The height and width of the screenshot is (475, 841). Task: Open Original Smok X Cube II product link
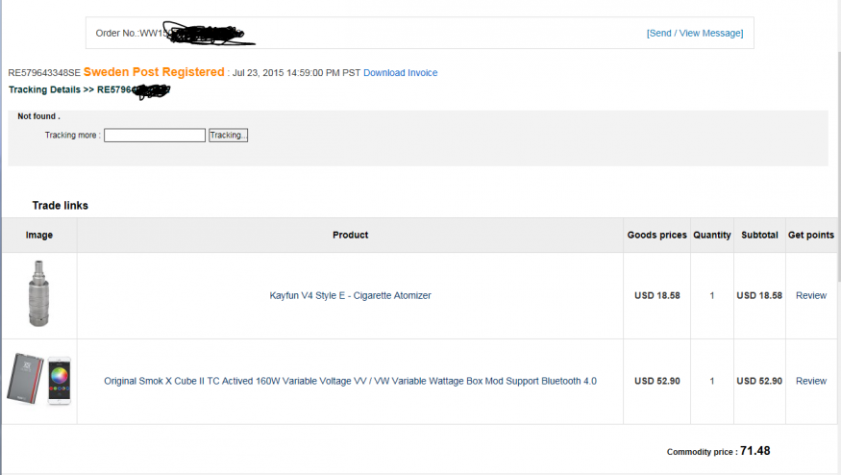point(350,381)
